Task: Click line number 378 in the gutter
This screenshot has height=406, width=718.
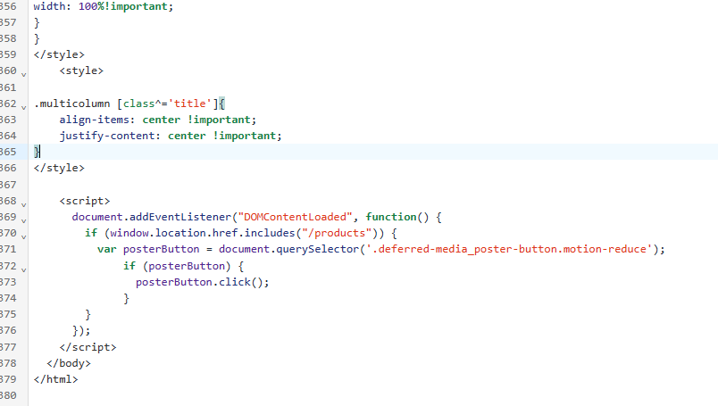Action: click(8, 363)
